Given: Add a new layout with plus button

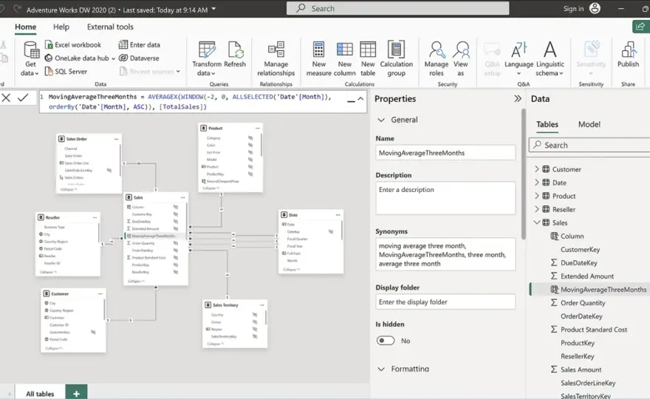Looking at the screenshot, I should 76,393.
